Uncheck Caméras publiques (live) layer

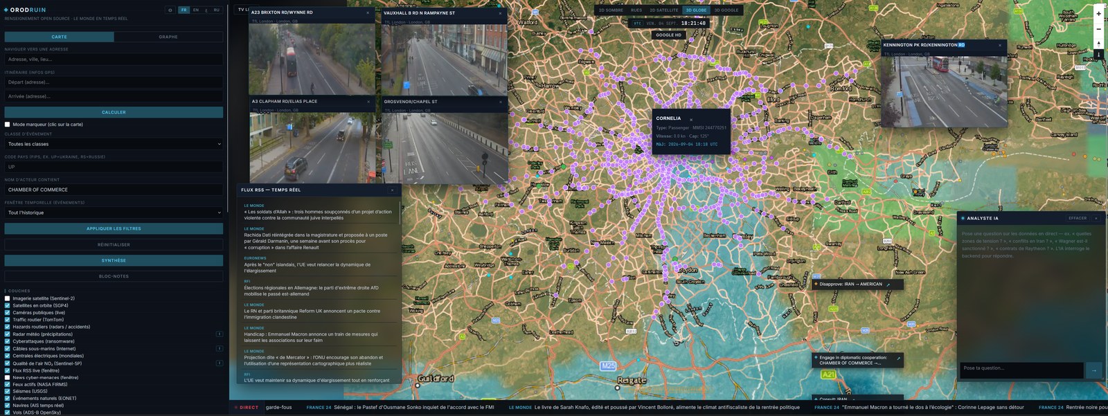[8, 313]
